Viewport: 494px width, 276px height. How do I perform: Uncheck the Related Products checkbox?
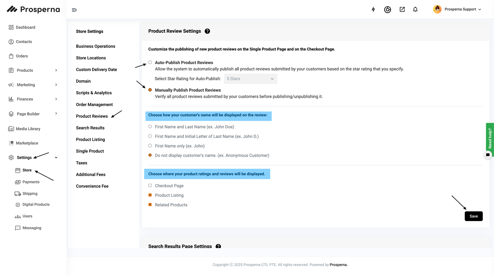tap(150, 205)
